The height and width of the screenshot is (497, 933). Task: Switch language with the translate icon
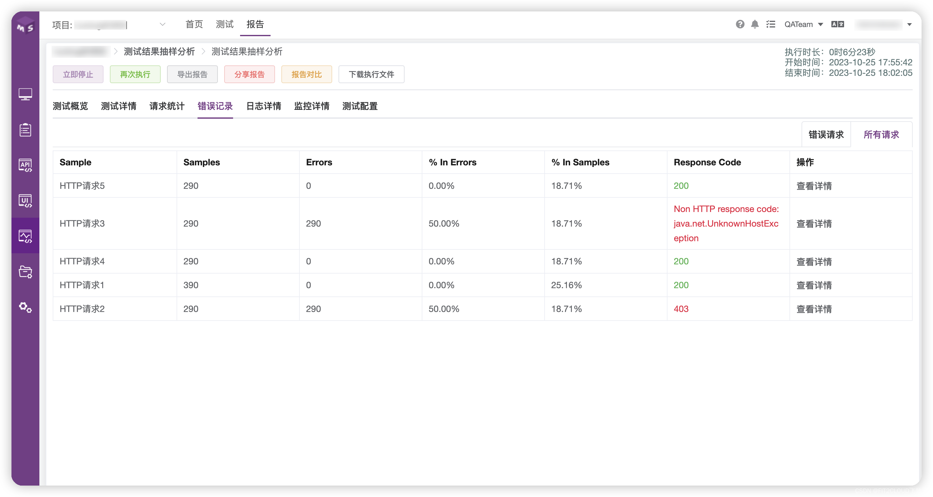[x=837, y=24]
